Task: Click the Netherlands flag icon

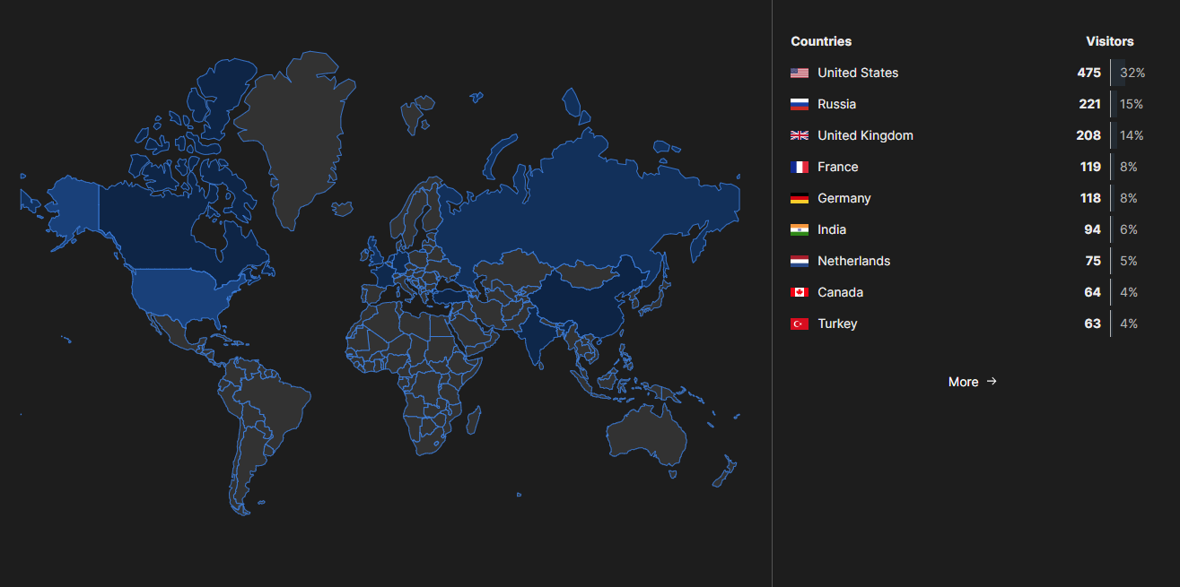Action: tap(799, 261)
